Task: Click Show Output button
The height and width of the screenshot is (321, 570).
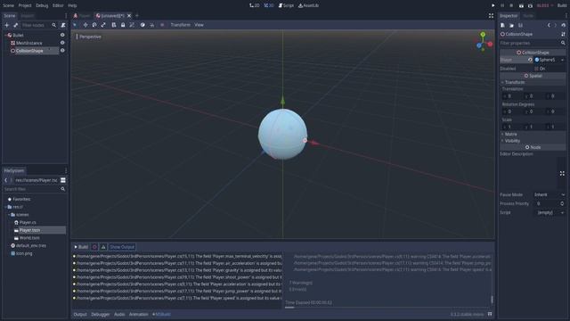Action: (122, 247)
